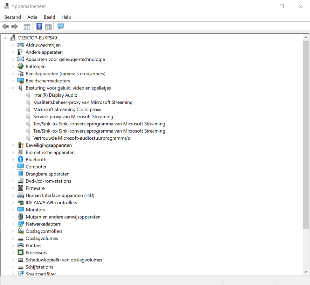This screenshot has height=285, width=310.
Task: Click the scrollbar down arrow
Action: coord(306,272)
